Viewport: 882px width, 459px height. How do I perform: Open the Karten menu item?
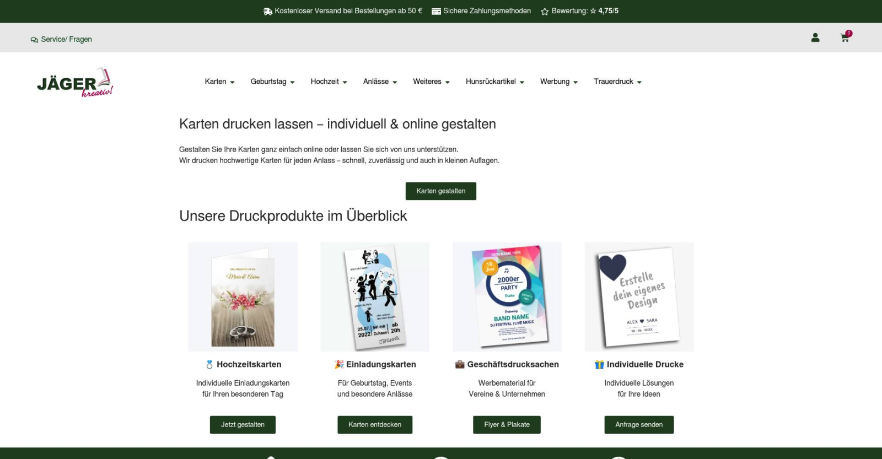216,82
